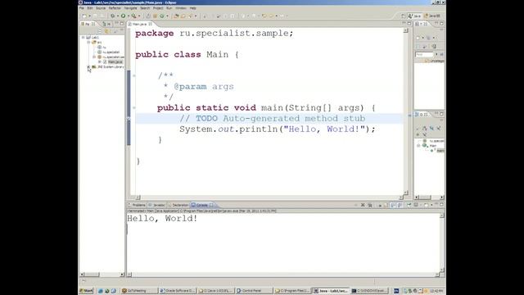This screenshot has height=295, width=524.
Task: Open the Navigate menu
Action: (x=130, y=8)
